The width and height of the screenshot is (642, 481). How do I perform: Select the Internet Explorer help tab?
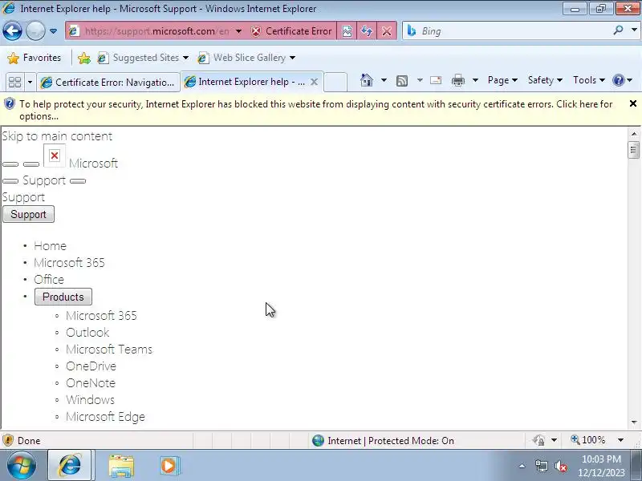tap(245, 82)
